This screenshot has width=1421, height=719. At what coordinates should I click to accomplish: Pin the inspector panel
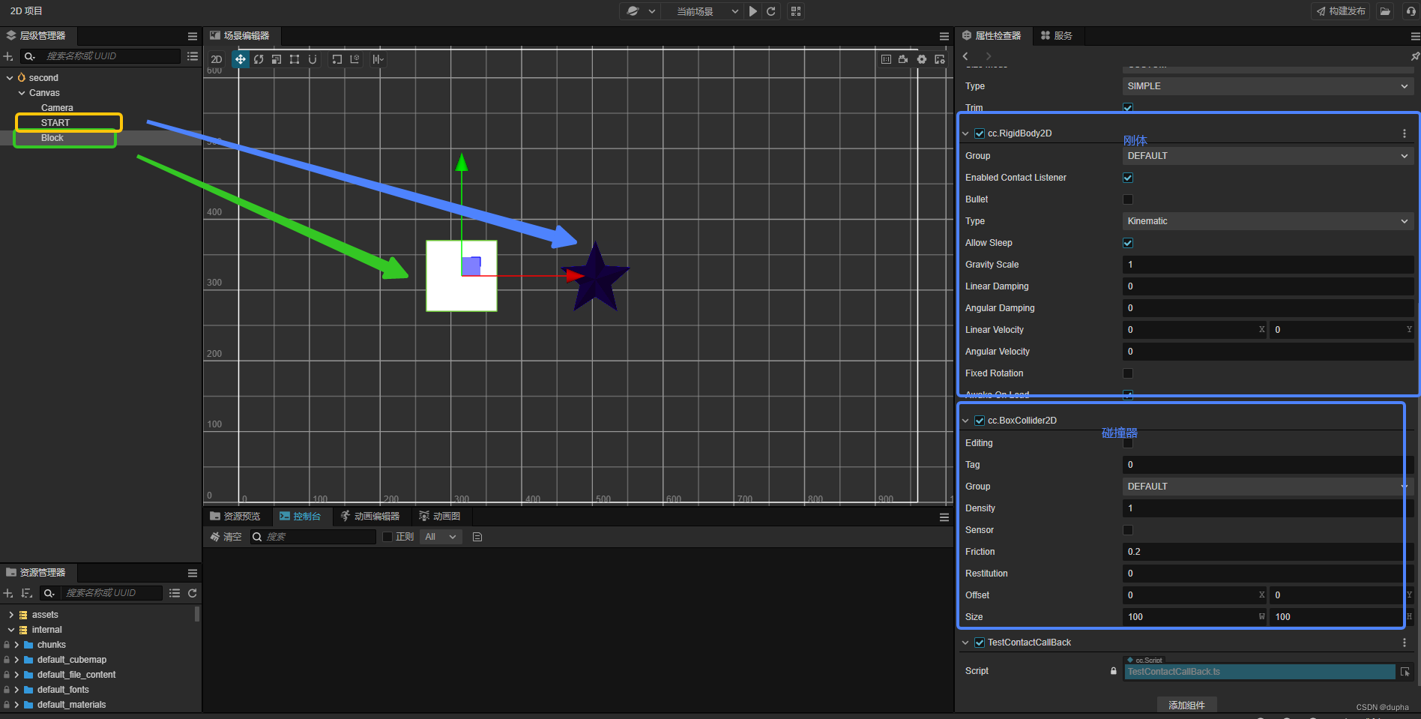point(1414,56)
